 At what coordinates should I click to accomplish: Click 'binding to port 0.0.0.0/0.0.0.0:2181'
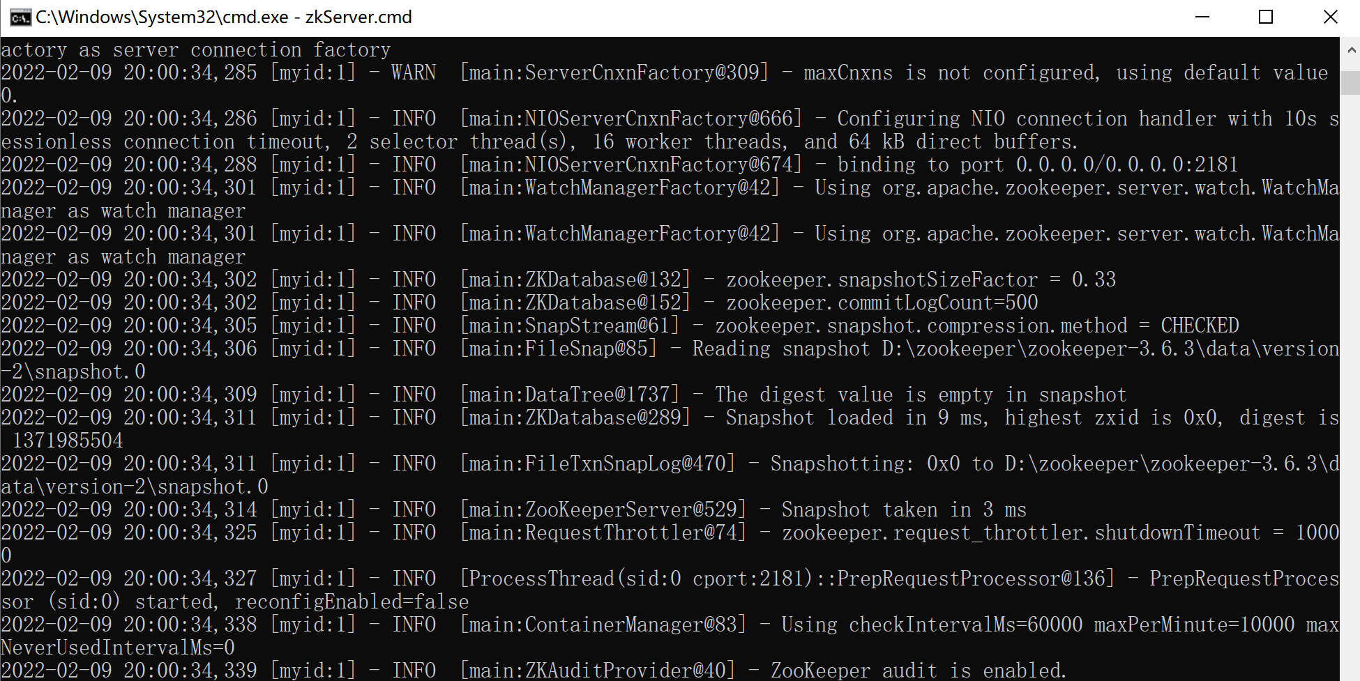(1038, 164)
